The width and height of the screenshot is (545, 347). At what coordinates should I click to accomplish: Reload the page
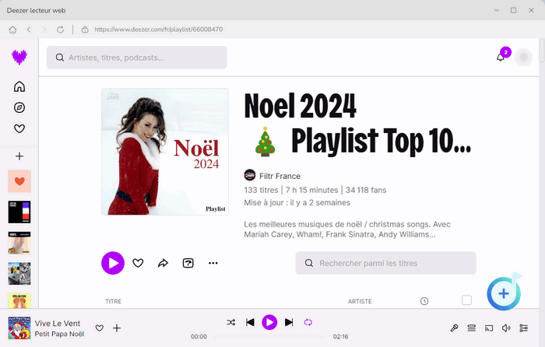coord(60,30)
